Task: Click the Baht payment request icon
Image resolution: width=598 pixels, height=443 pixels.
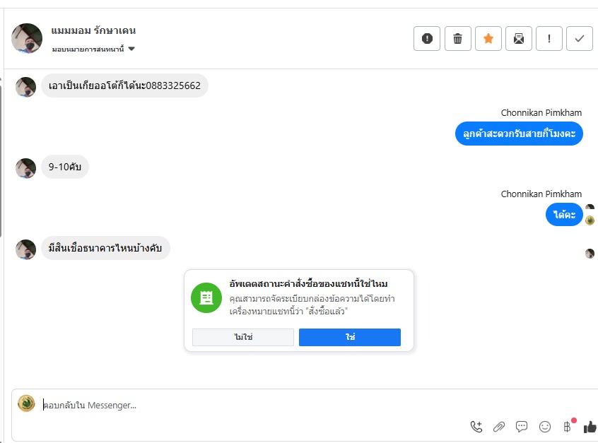Action: (x=567, y=427)
